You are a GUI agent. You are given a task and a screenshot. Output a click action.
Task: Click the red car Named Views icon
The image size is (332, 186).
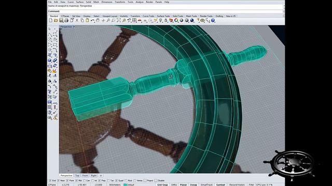click(140, 21)
